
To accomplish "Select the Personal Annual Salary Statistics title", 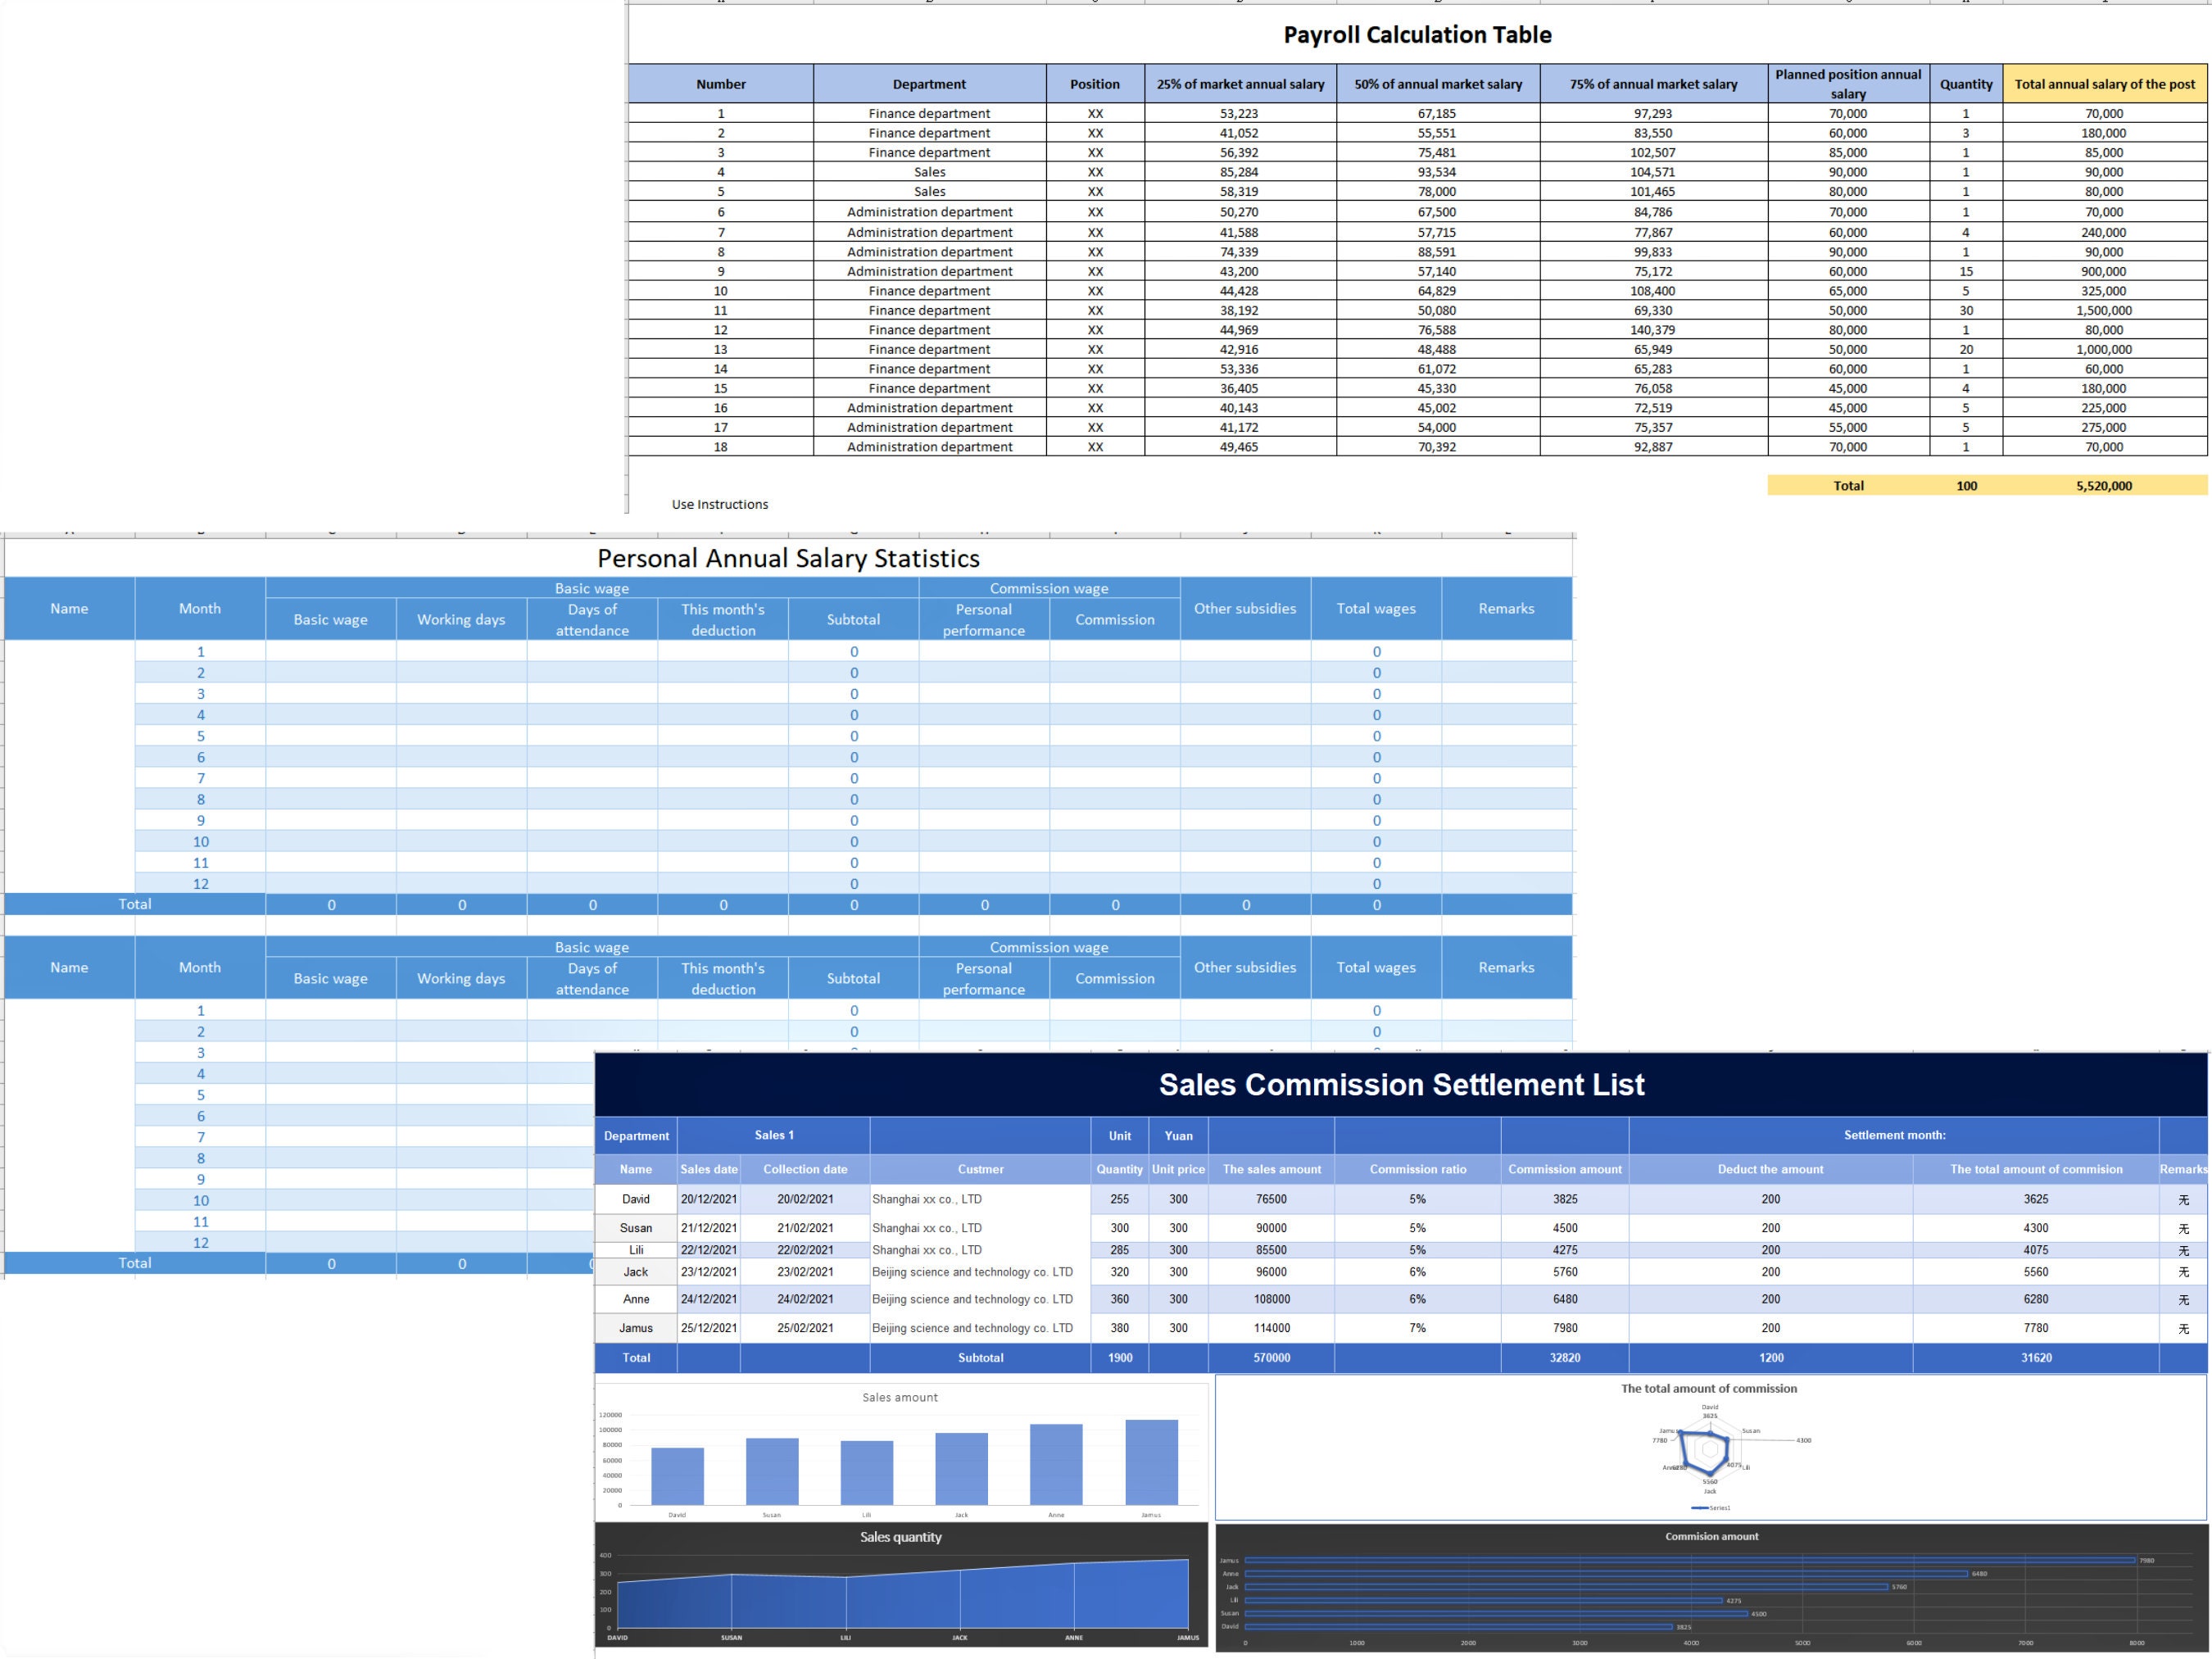I will (x=789, y=558).
